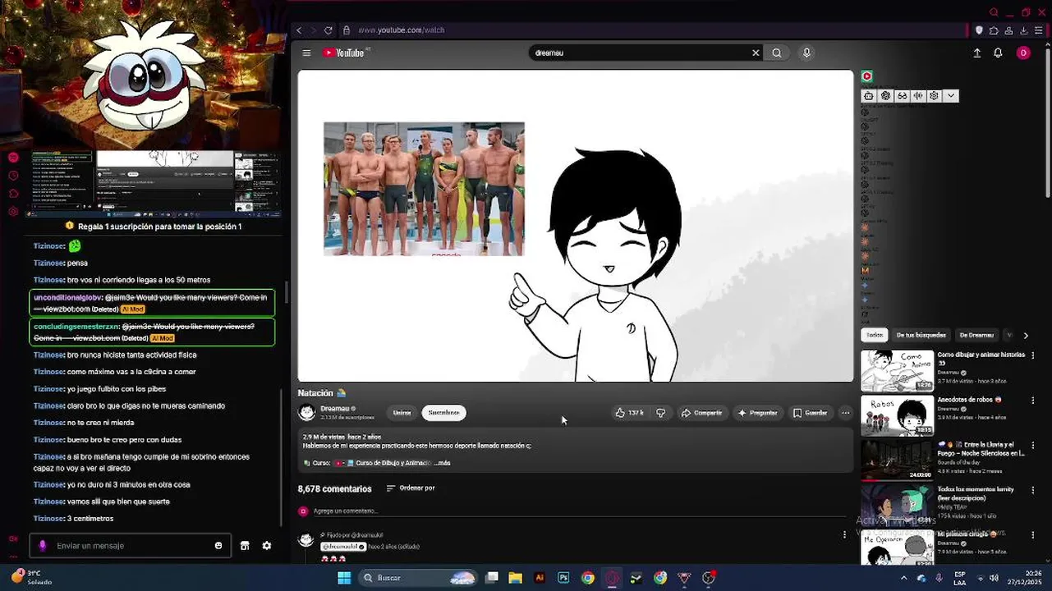Open 'Todos los momentos lumity' video
The width and height of the screenshot is (1052, 591).
897,505
